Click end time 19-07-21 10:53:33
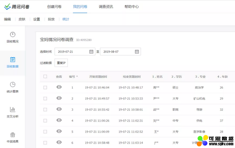Viewport: 235px width, 148px height. click(131, 98)
